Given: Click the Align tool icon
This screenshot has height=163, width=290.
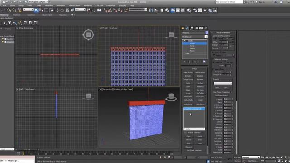Looking at the screenshot, I should click(156, 10).
